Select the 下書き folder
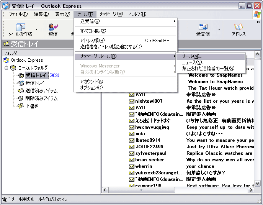Viewport: 263px width, 205px height. (32, 106)
